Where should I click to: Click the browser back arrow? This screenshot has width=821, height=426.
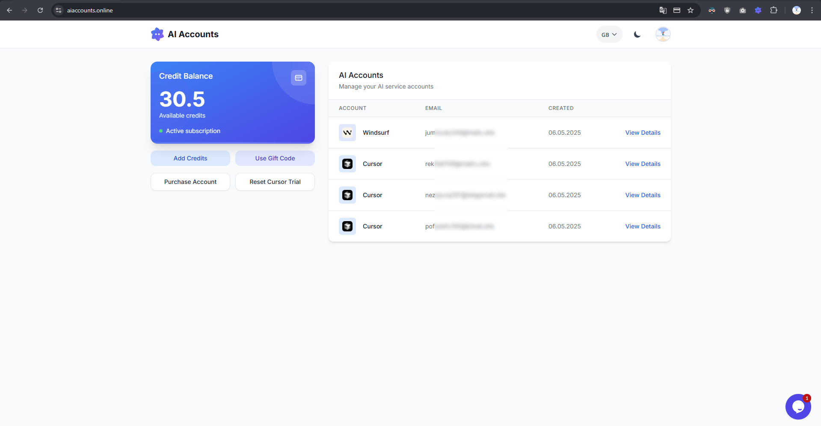pos(9,10)
